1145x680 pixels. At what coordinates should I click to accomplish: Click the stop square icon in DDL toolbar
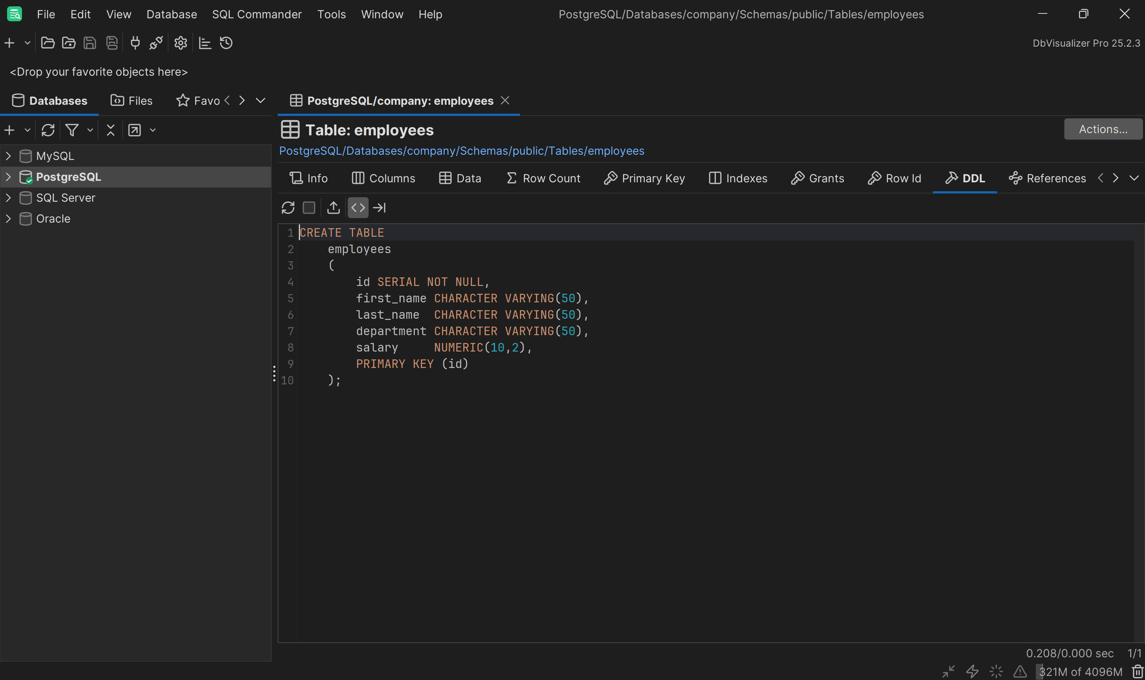(309, 208)
